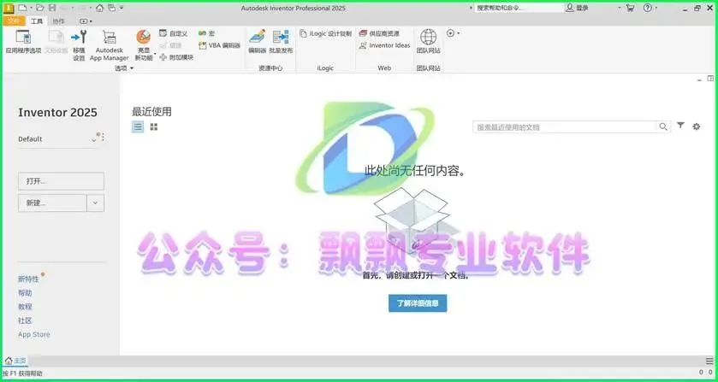Click the 此处尚无任何内容 message text
Viewport: 718px width, 382px height.
[x=415, y=172]
